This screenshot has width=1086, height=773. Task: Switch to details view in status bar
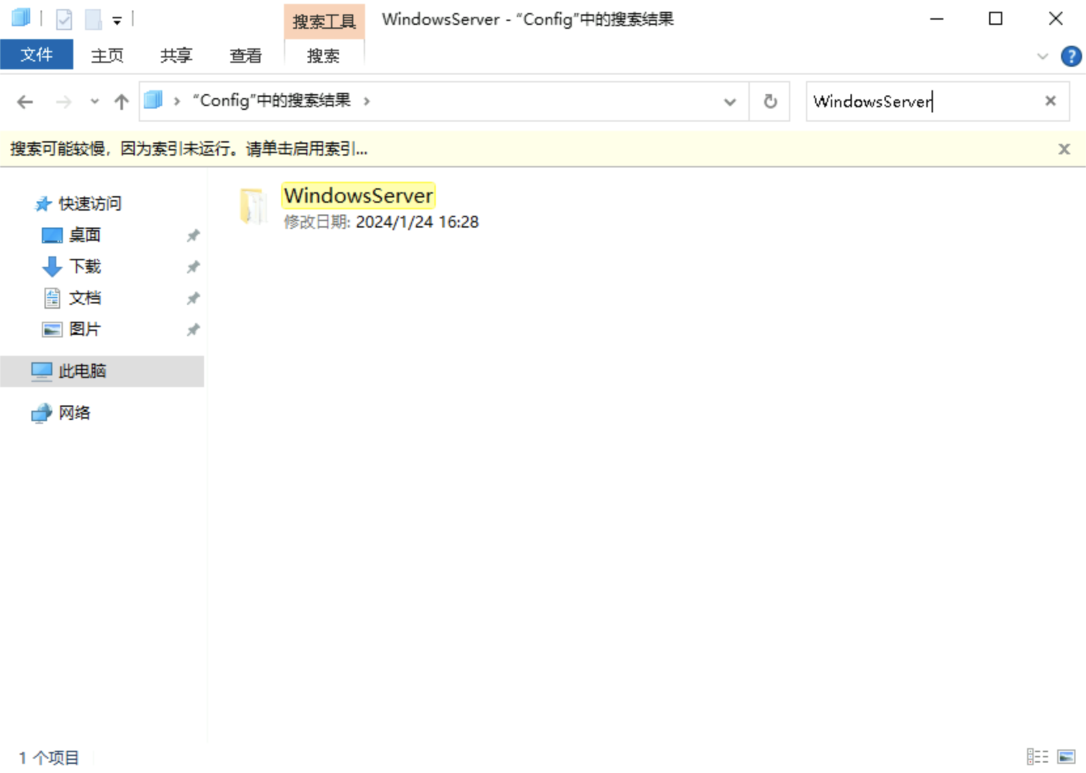[x=1038, y=757]
